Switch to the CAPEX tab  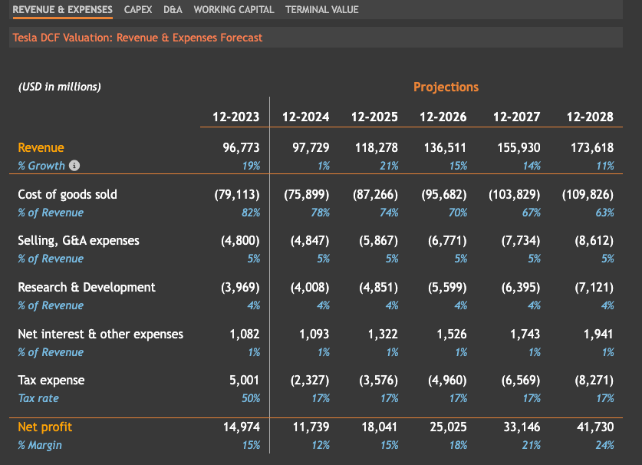pos(138,10)
